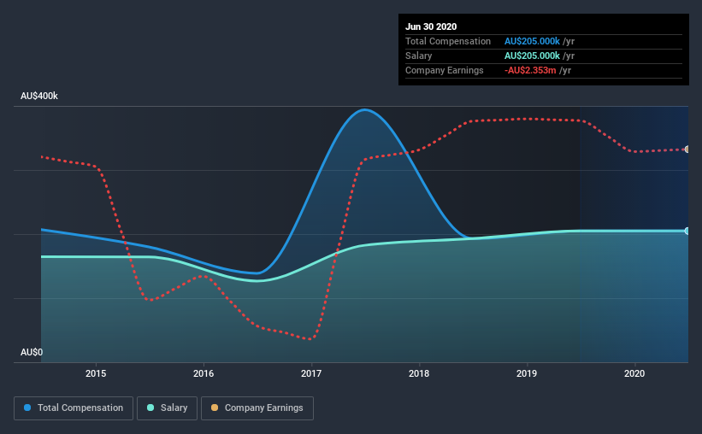The image size is (702, 434).
Task: Click the AU$400k y-axis label
Action: tap(39, 97)
